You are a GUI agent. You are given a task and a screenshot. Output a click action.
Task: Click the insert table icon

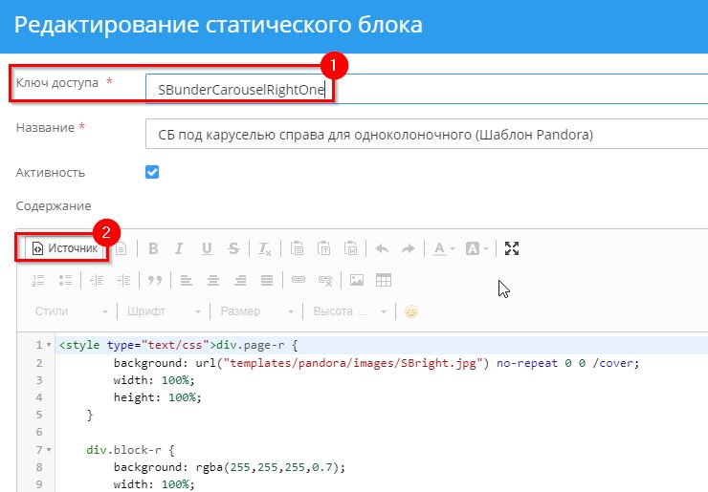click(384, 280)
